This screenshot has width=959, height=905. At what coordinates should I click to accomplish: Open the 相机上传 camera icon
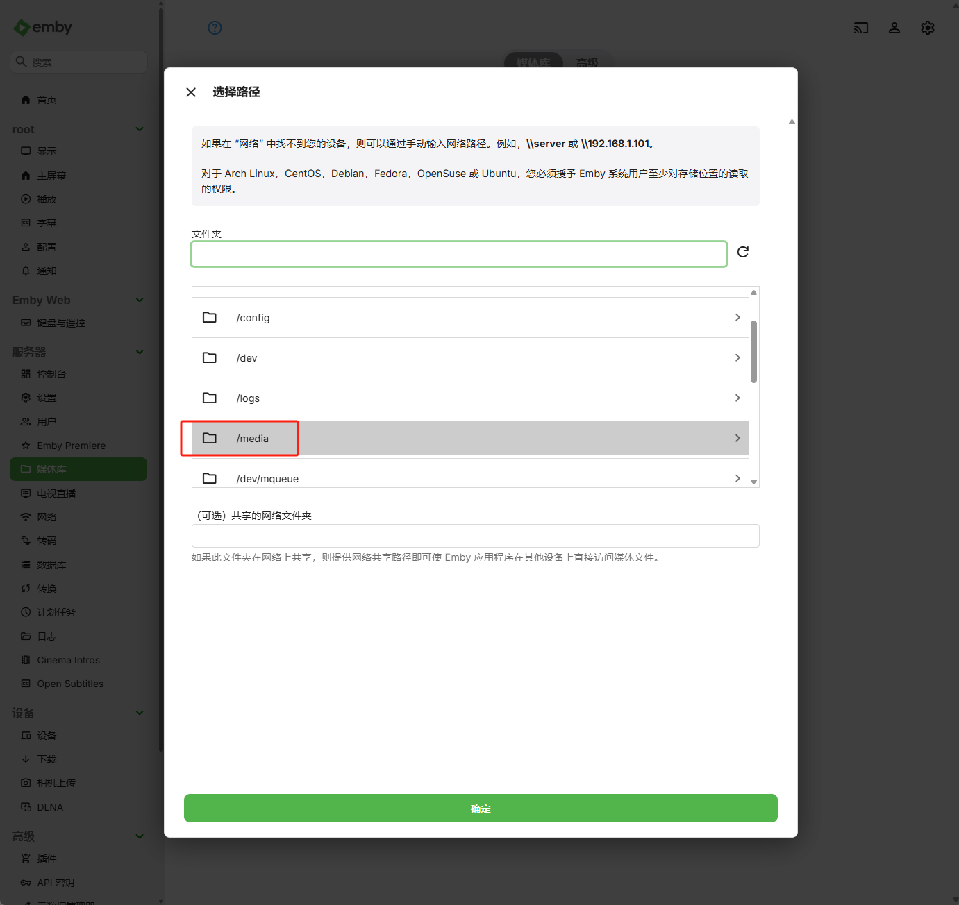point(26,782)
